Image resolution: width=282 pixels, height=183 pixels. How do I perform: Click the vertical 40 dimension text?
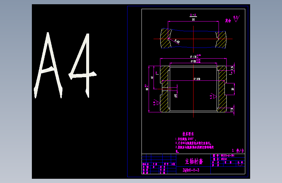152,77
